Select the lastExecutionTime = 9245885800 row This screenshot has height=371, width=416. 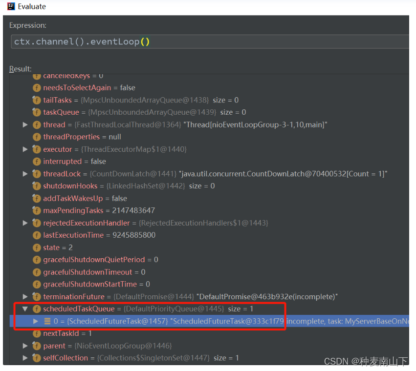(x=209, y=235)
